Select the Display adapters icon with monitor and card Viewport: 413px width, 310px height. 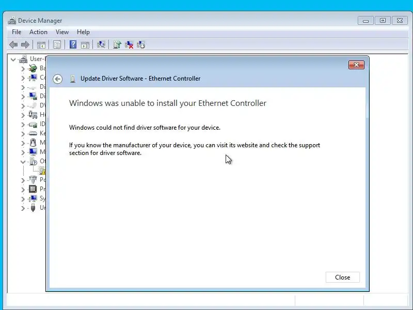pos(33,96)
